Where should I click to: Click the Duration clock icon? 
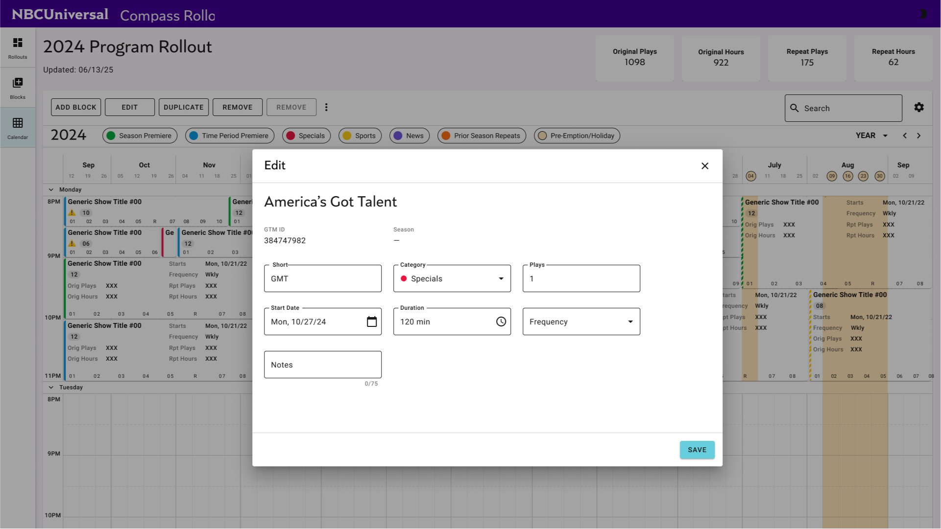click(x=501, y=322)
